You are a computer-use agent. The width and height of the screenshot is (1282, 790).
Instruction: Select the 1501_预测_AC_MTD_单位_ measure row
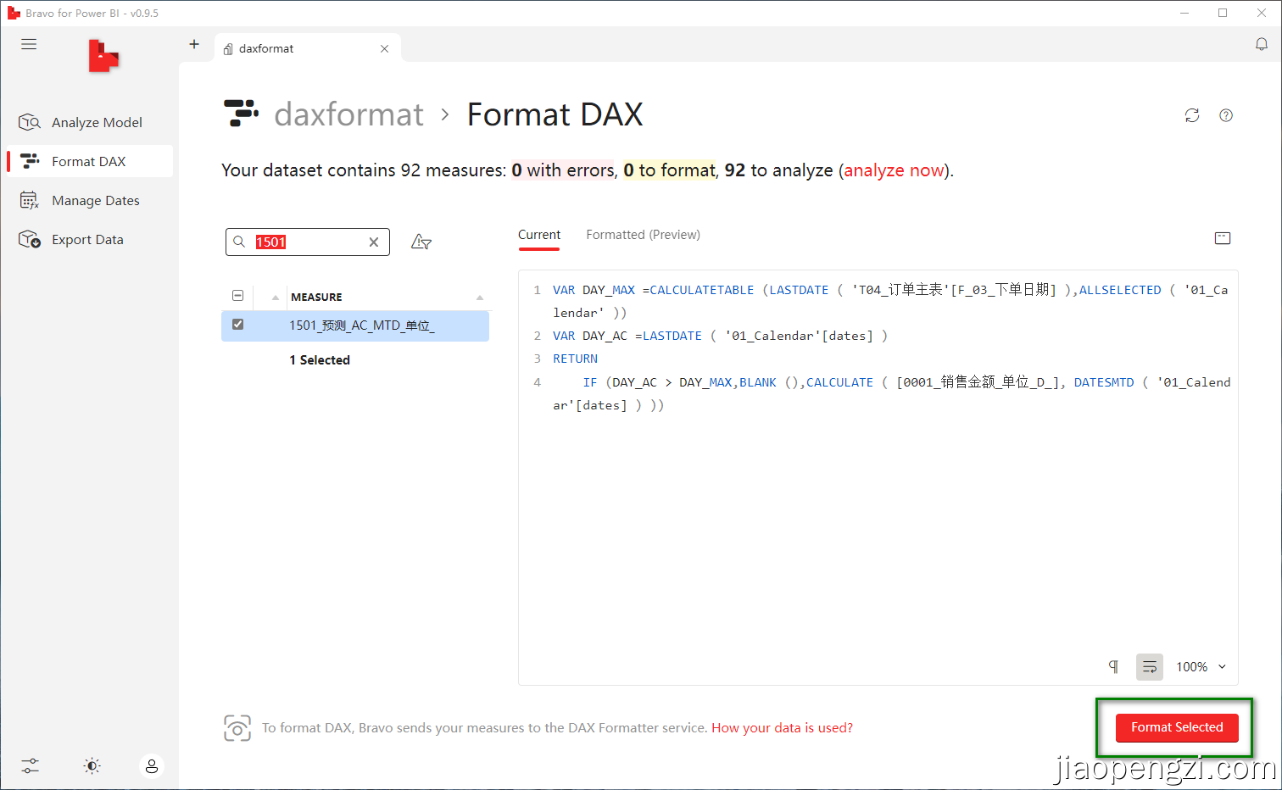[355, 325]
